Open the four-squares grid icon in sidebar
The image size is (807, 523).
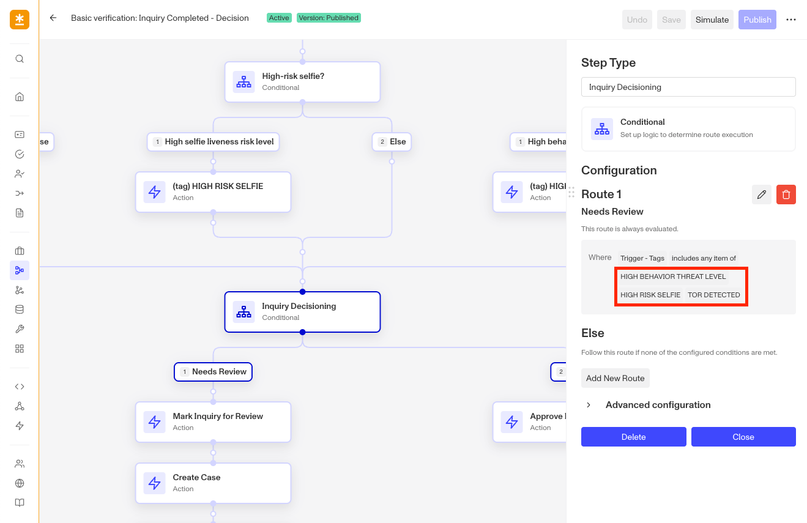(x=20, y=349)
